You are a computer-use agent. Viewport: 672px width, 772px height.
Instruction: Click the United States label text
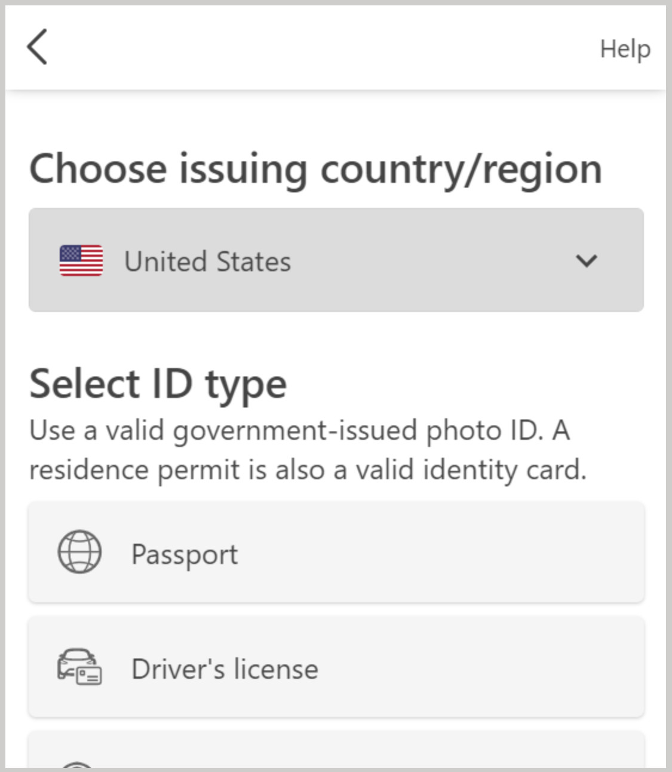click(x=207, y=262)
